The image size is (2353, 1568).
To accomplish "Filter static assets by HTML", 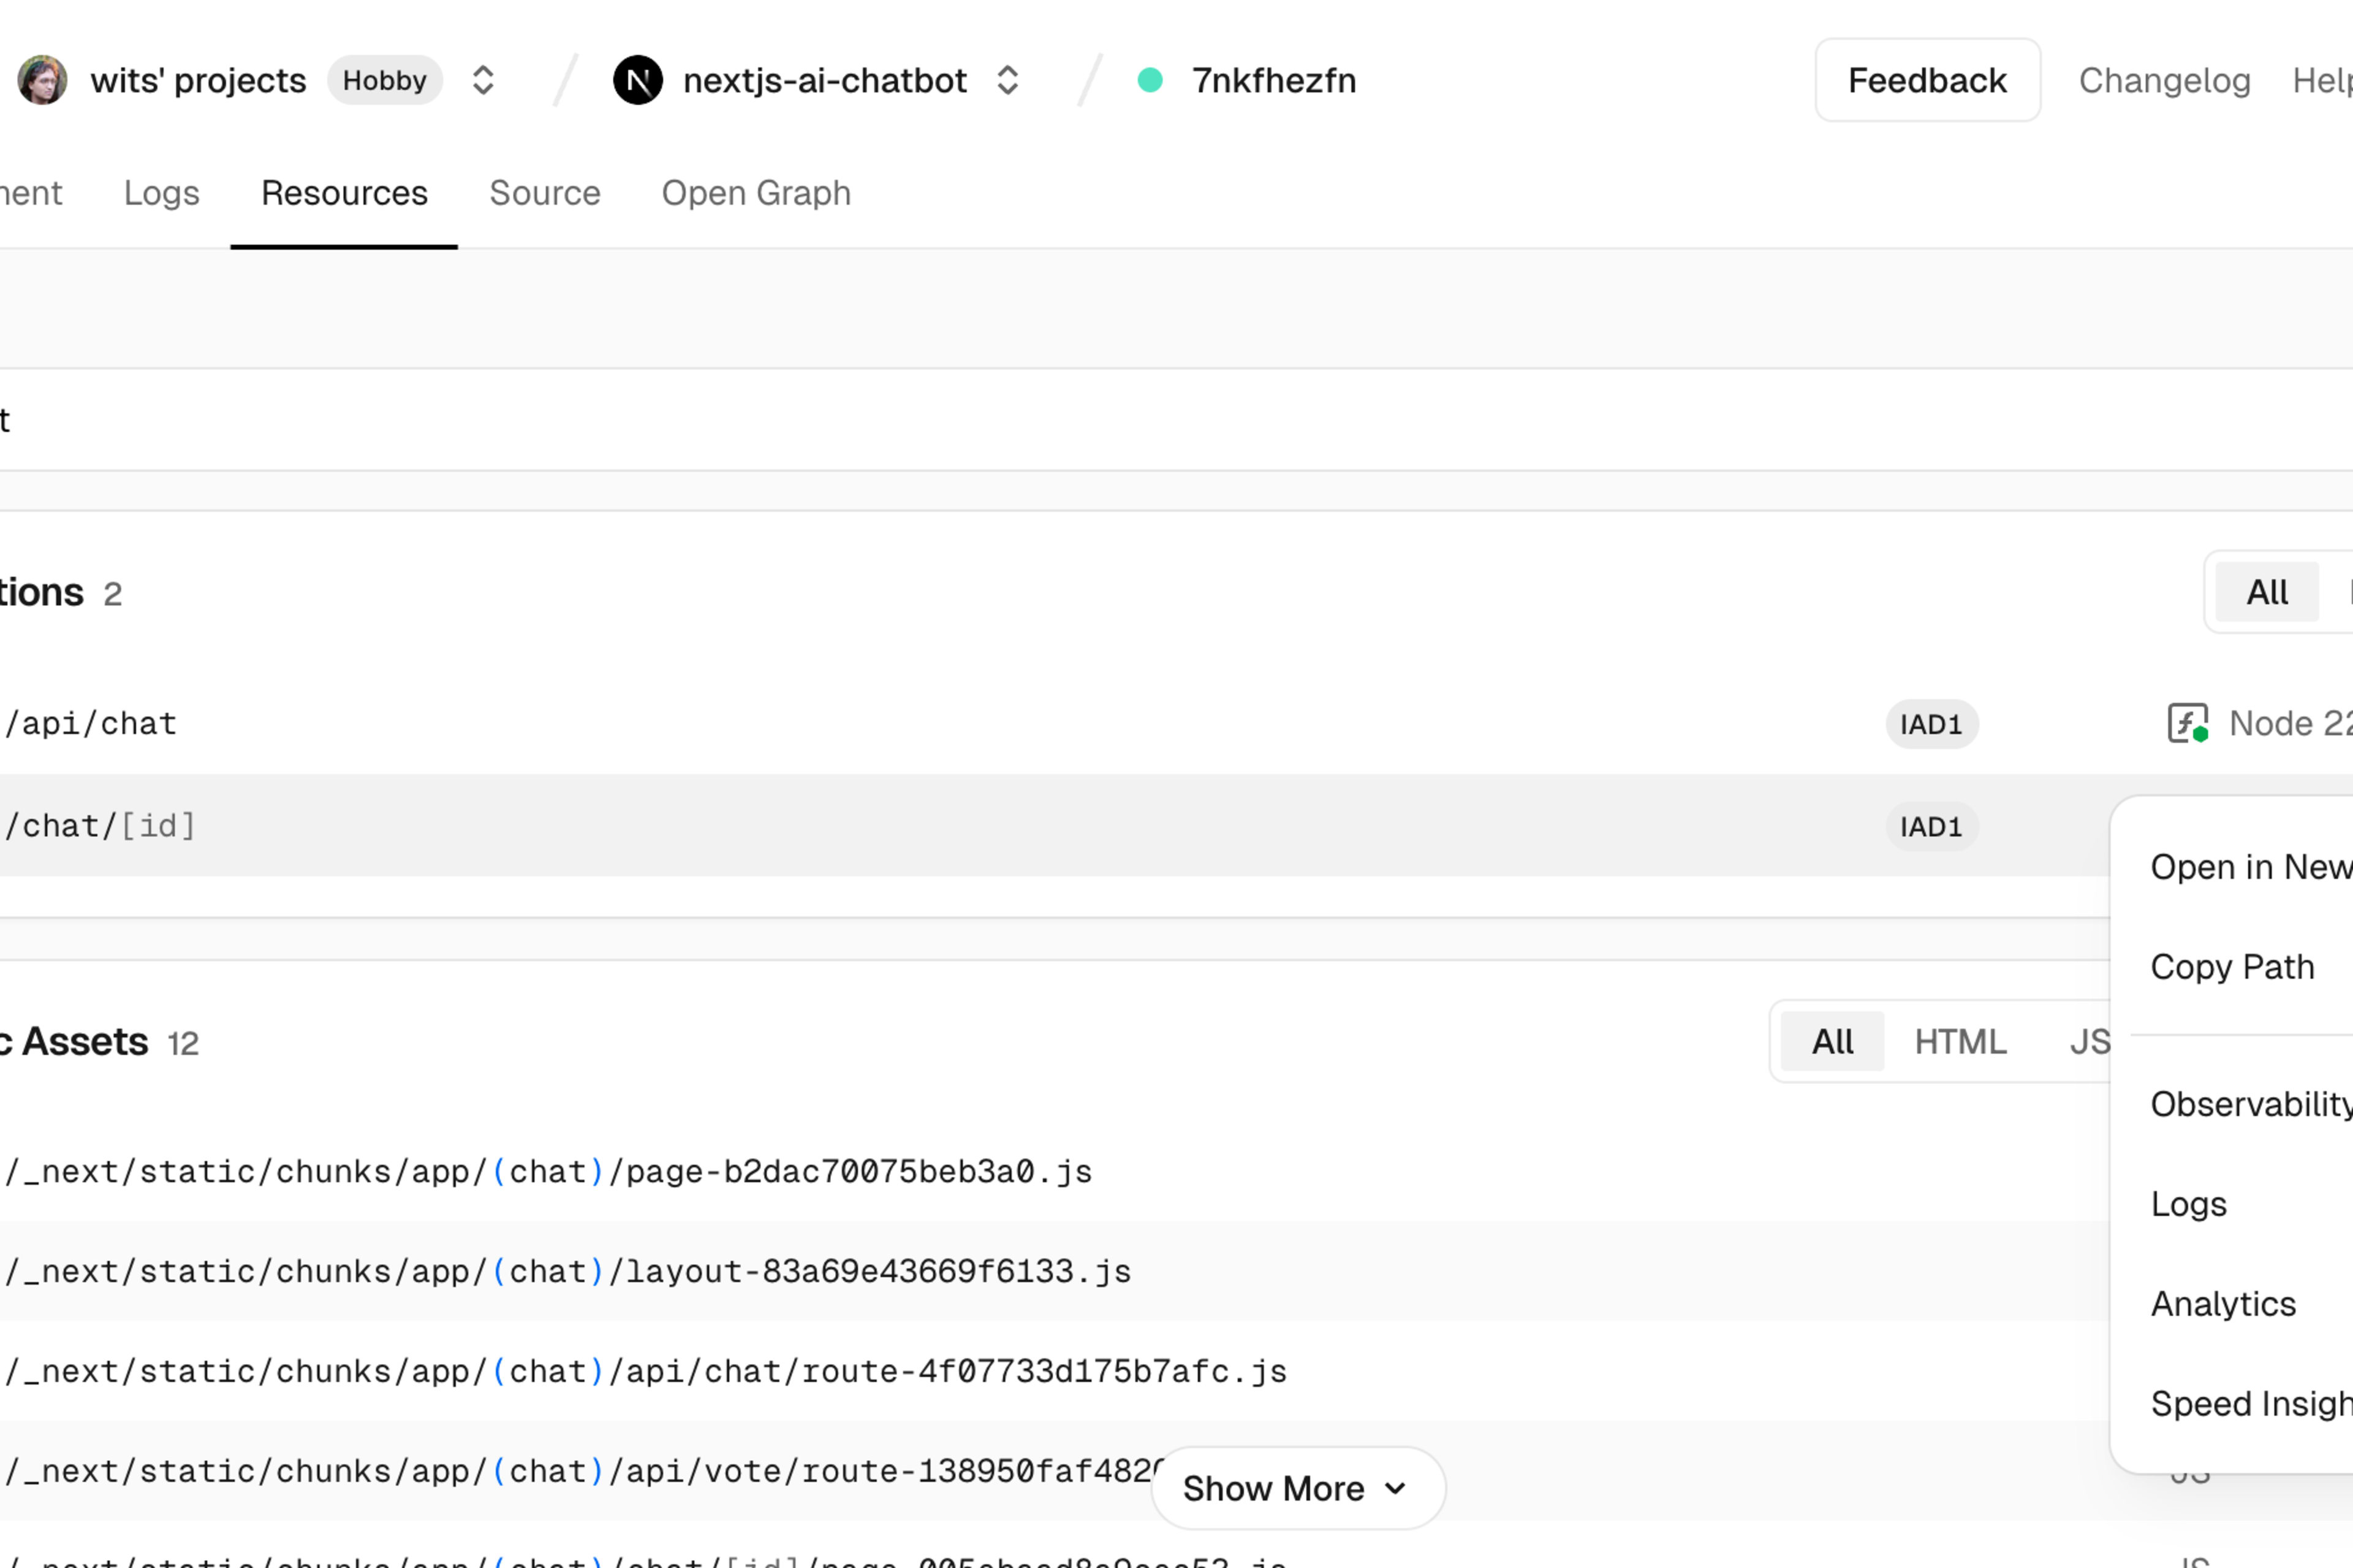I will point(1960,1041).
